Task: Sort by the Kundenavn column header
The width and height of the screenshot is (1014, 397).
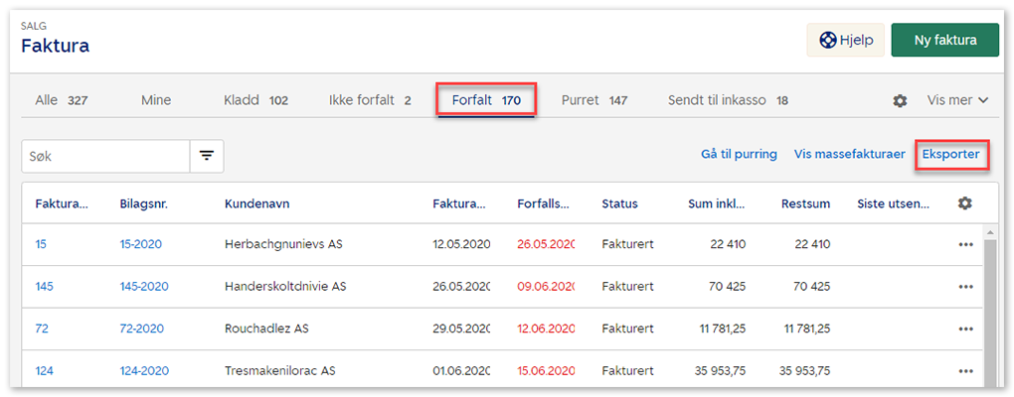Action: (x=256, y=203)
